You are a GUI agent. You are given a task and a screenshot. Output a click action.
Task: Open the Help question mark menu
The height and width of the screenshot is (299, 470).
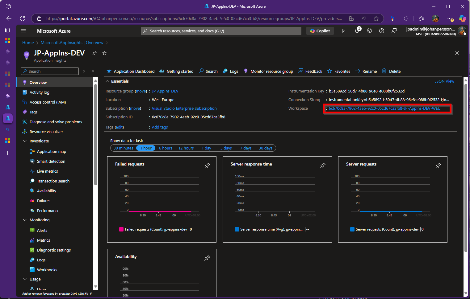tap(382, 31)
